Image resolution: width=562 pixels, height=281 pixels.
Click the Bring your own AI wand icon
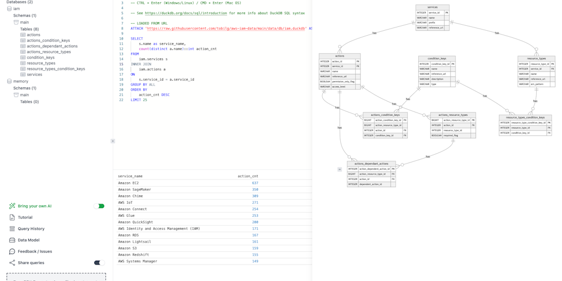(x=12, y=206)
